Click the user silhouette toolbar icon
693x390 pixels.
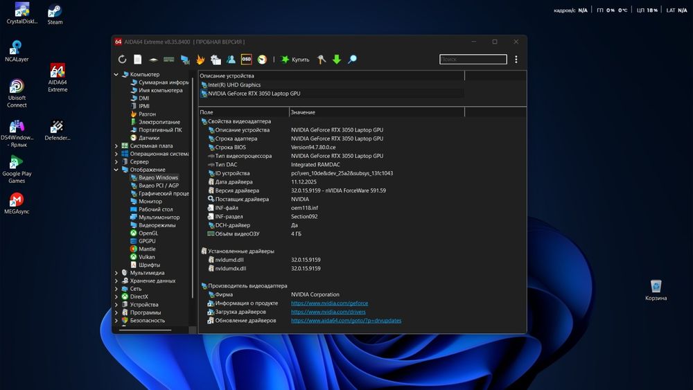(231, 59)
